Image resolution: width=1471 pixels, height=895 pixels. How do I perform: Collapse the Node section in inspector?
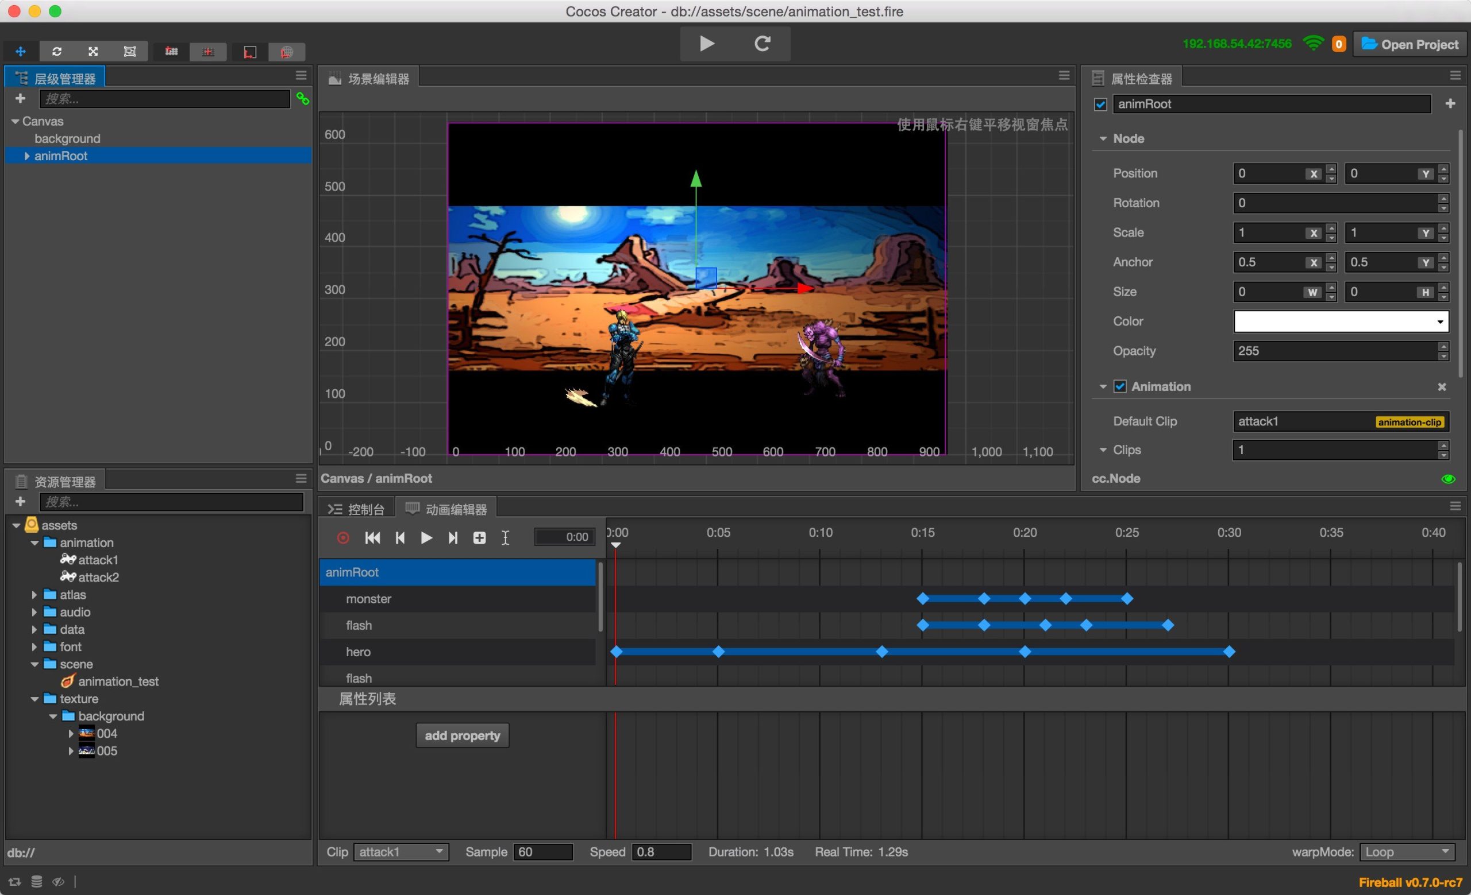click(x=1103, y=138)
